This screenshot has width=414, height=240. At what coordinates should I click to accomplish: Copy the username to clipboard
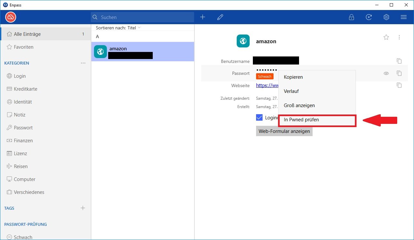pos(399,61)
